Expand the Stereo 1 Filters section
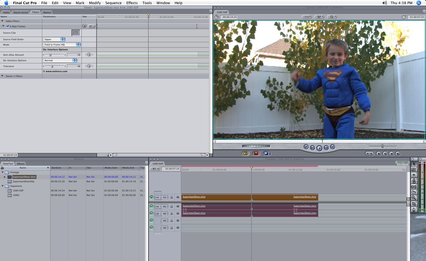The image size is (426, 261). point(3,76)
